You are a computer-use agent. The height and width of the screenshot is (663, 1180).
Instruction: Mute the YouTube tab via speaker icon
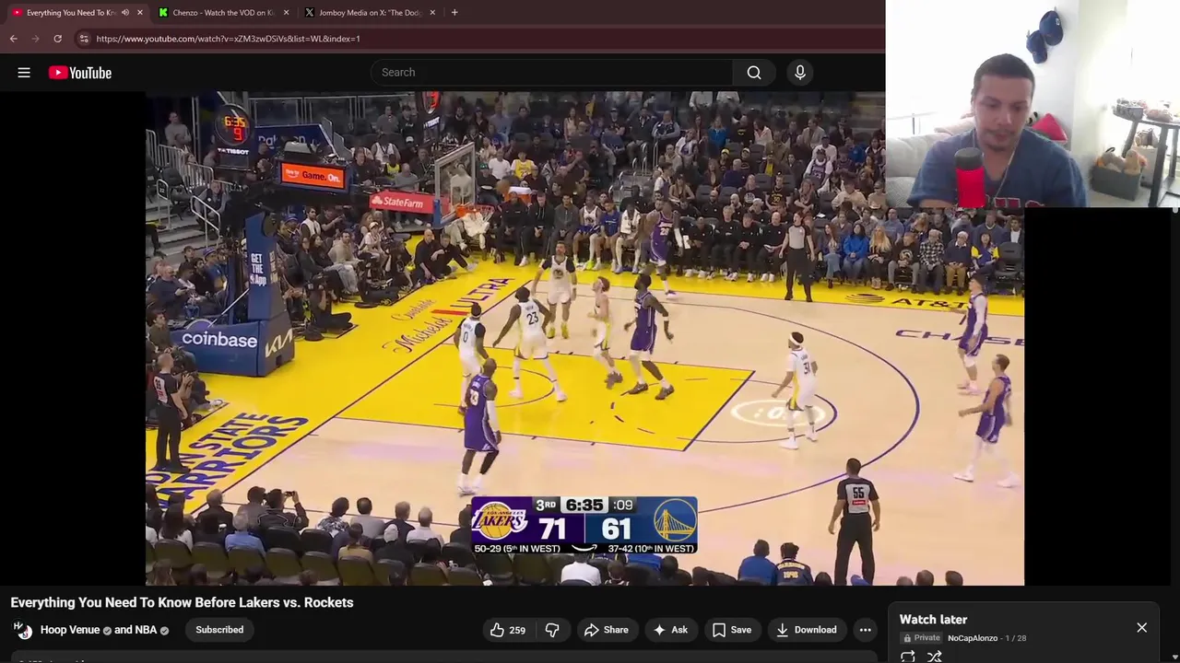tap(125, 13)
